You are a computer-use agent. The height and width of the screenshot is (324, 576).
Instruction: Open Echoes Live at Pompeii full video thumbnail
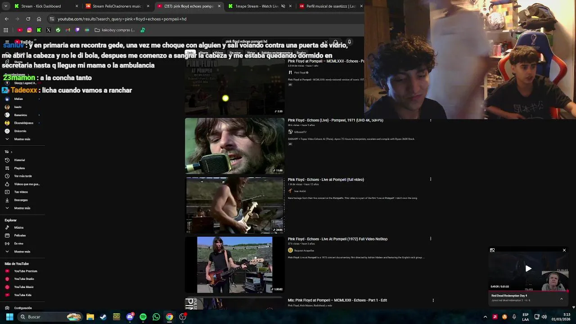click(234, 205)
